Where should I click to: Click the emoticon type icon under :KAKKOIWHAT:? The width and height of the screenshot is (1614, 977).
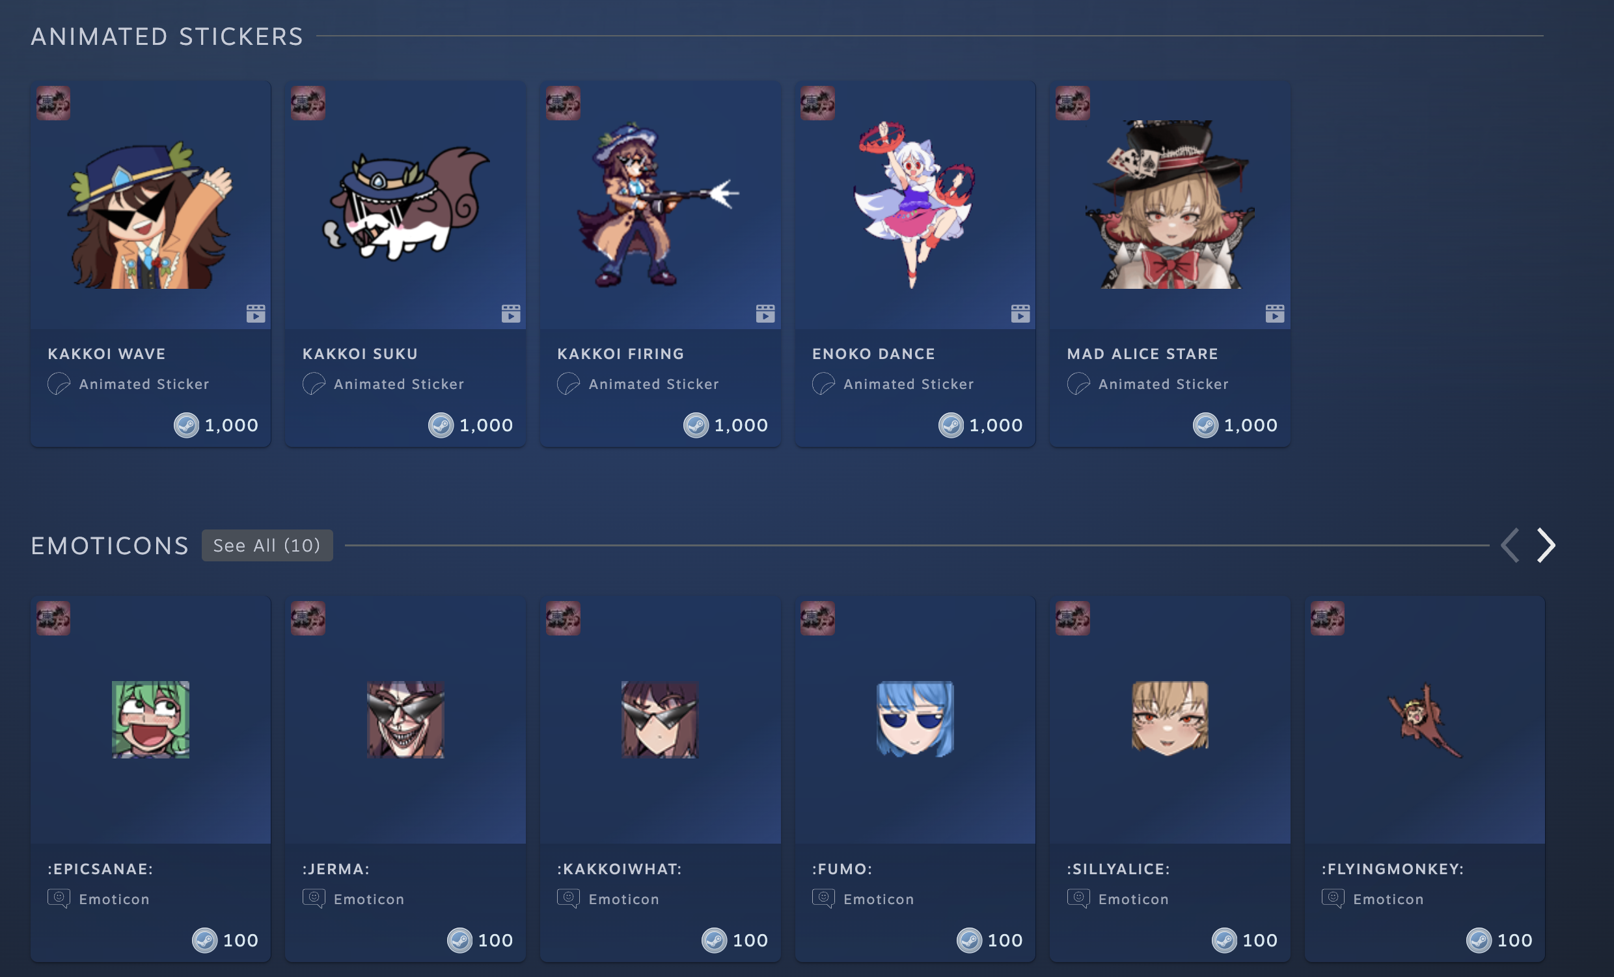point(568,898)
